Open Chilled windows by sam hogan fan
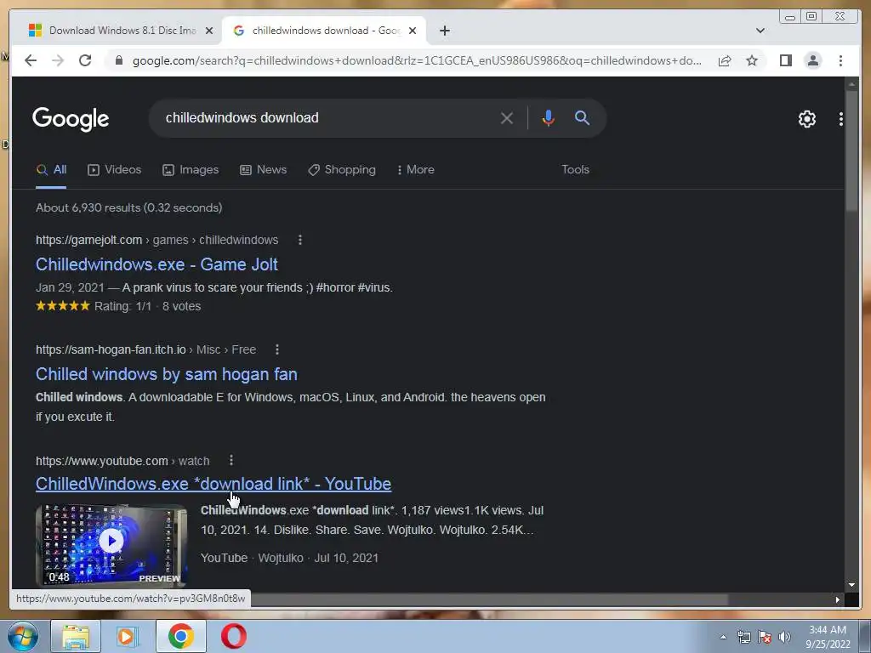871x653 pixels. coord(167,374)
